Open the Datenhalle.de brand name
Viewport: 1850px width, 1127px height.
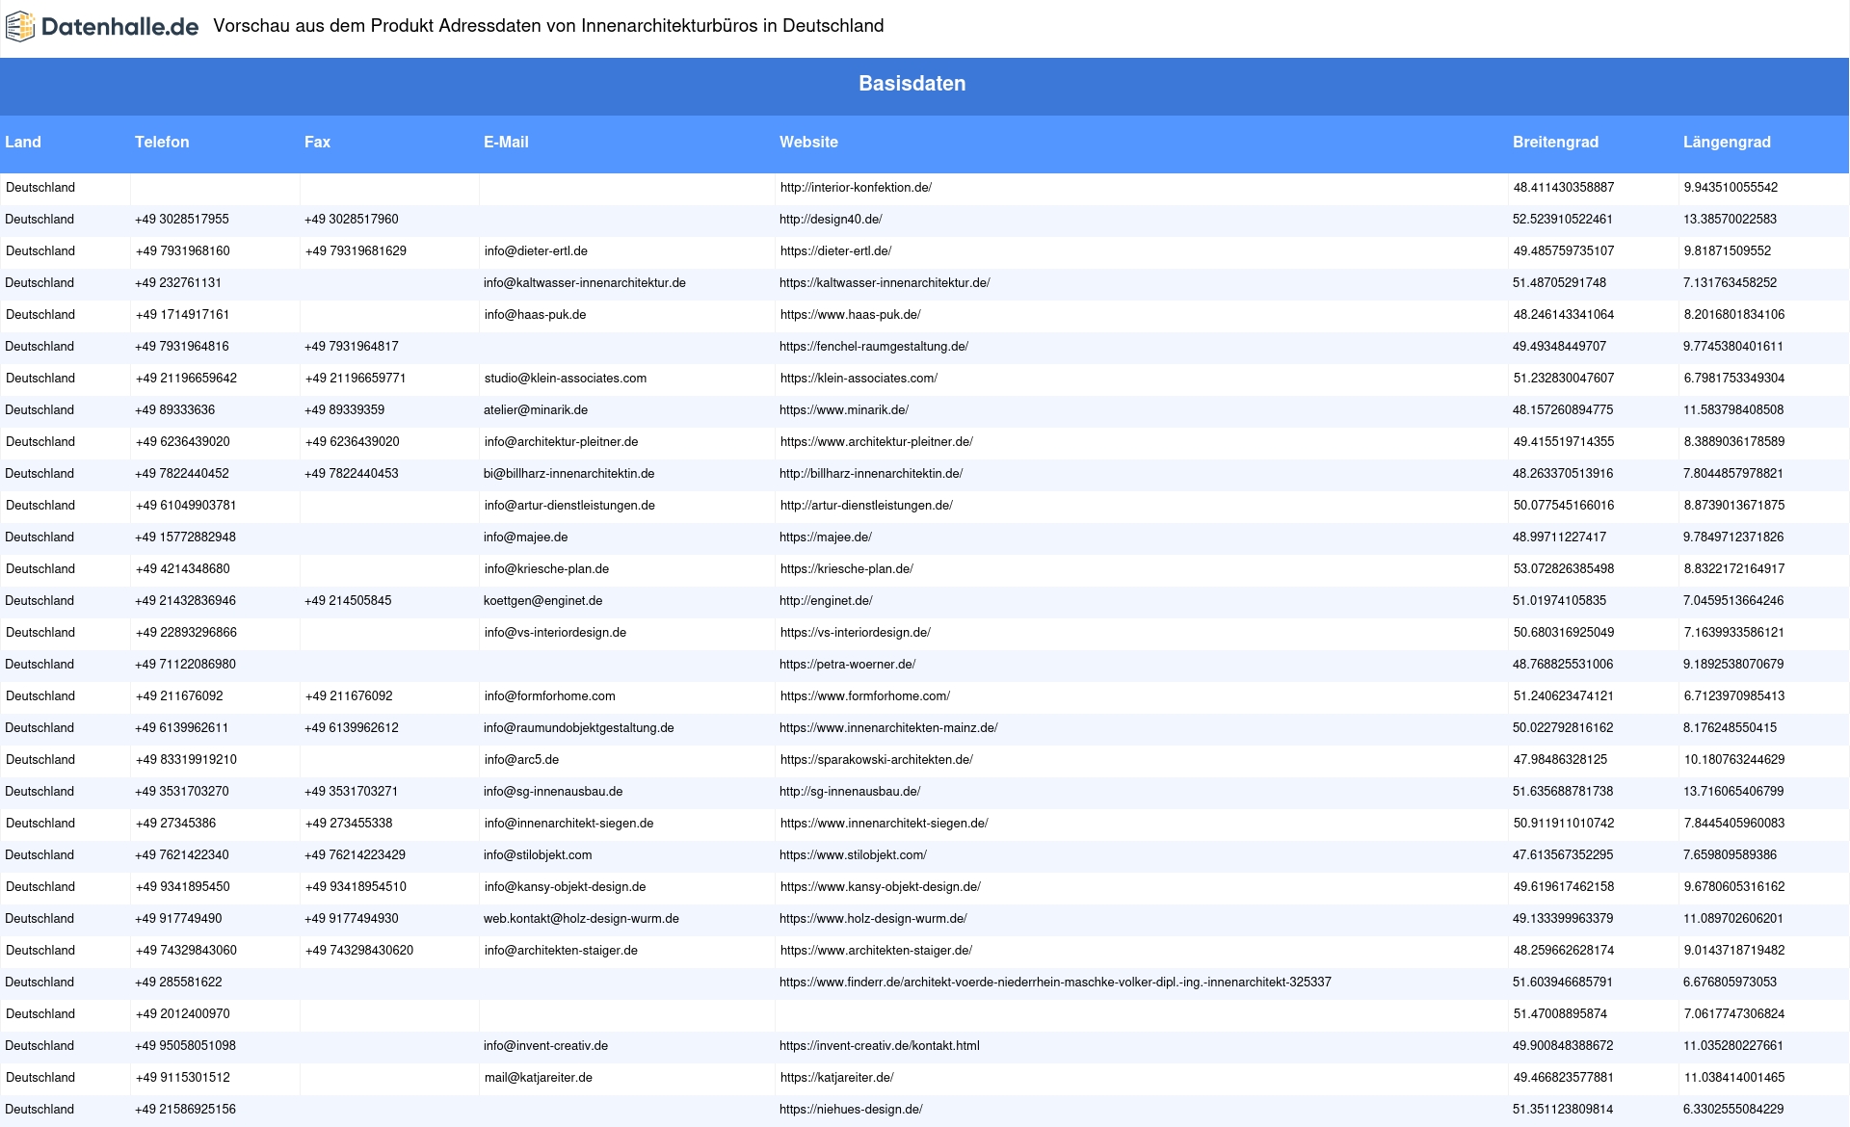click(119, 27)
